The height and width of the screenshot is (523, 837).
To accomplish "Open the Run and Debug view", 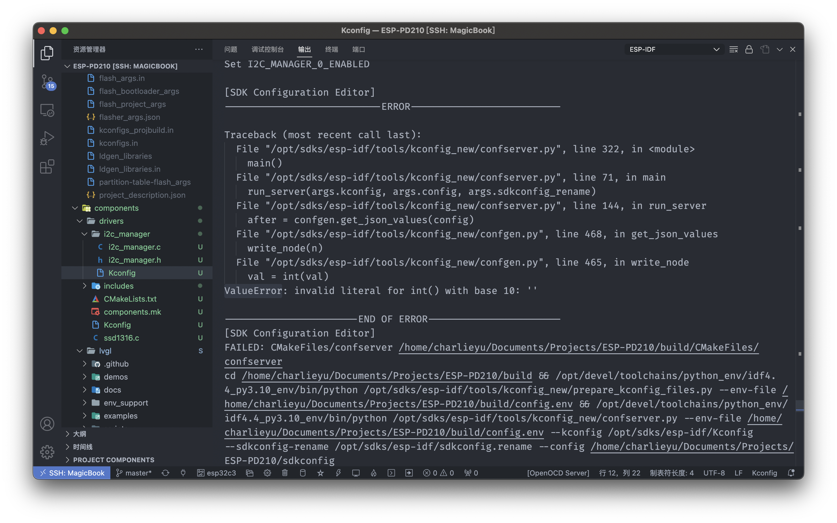I will (47, 138).
